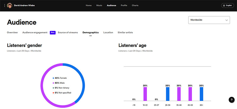Click the 28-34 age axis label
237x109 pixels.
point(168,105)
